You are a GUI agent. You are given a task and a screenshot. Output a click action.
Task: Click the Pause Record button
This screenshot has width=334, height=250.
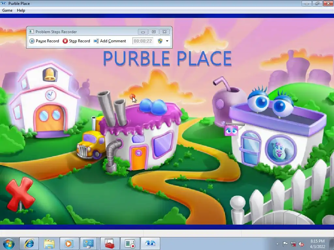click(44, 41)
